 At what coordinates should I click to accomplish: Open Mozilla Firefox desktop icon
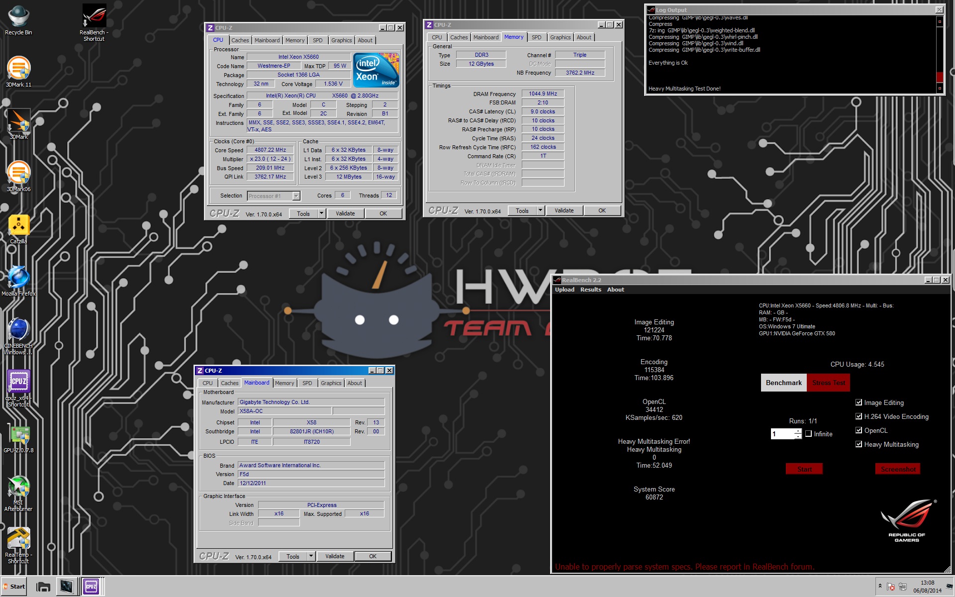[x=18, y=281]
